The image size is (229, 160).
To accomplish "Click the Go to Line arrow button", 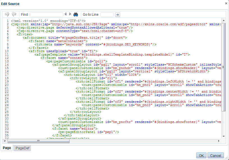I will 118,15.
